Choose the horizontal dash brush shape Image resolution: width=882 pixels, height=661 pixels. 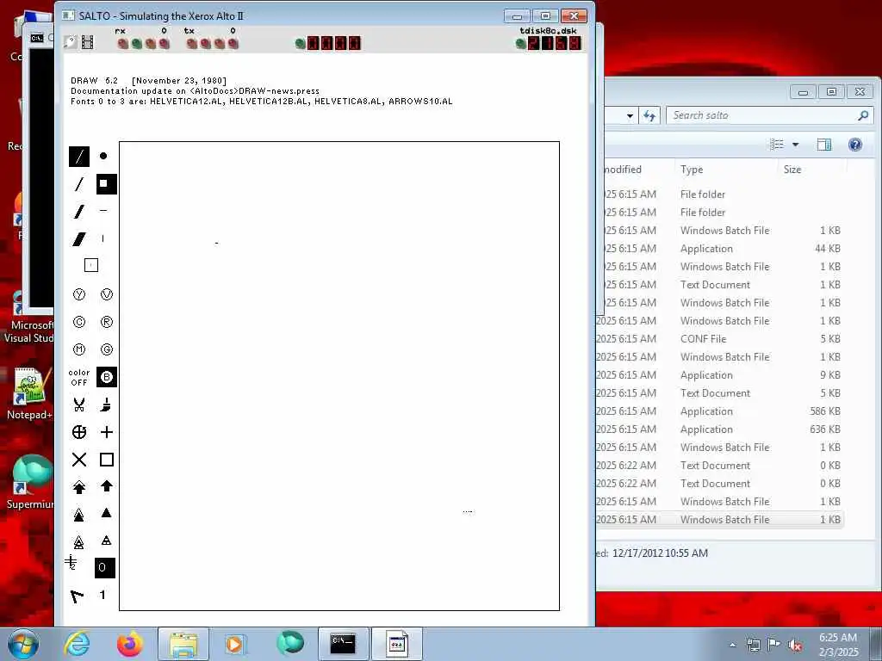[103, 211]
